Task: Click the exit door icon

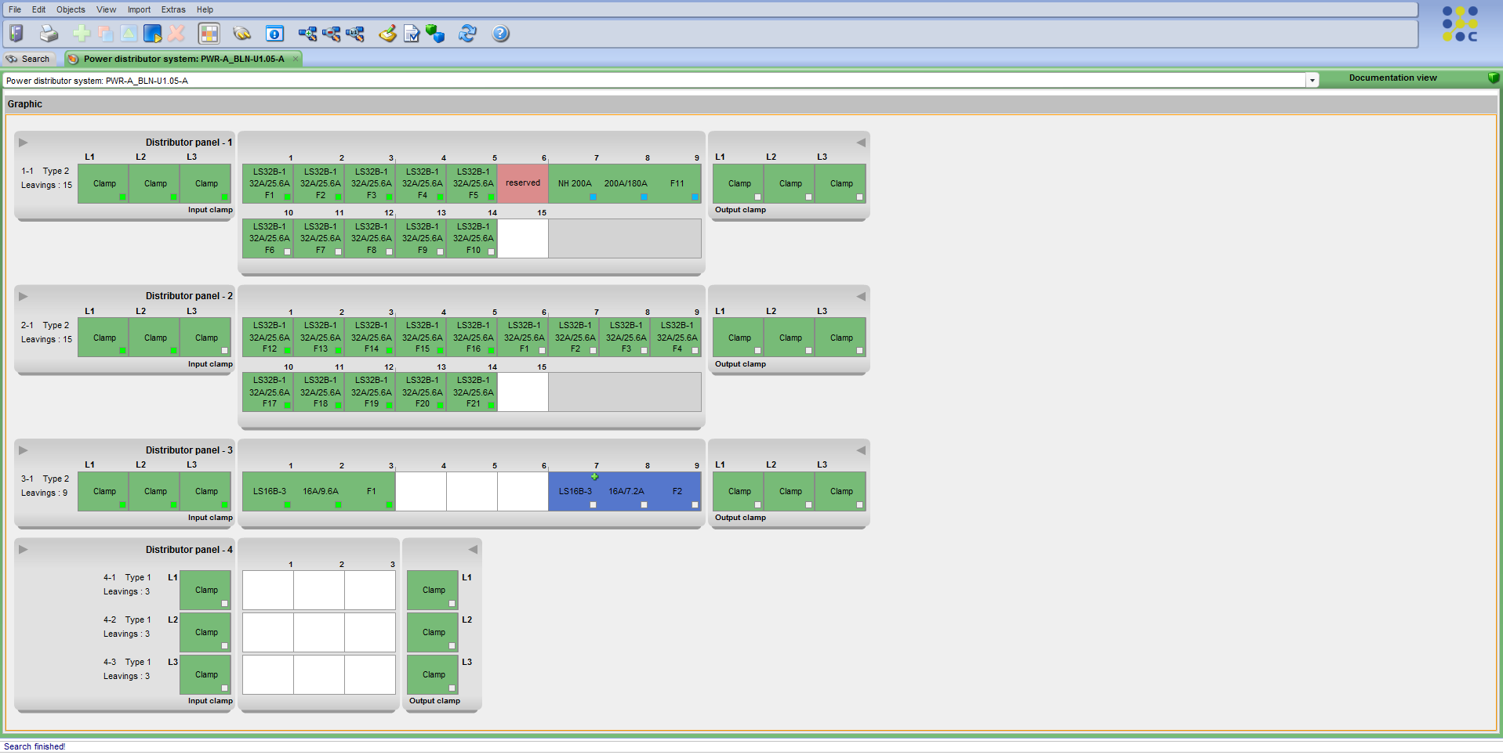Action: [x=16, y=34]
